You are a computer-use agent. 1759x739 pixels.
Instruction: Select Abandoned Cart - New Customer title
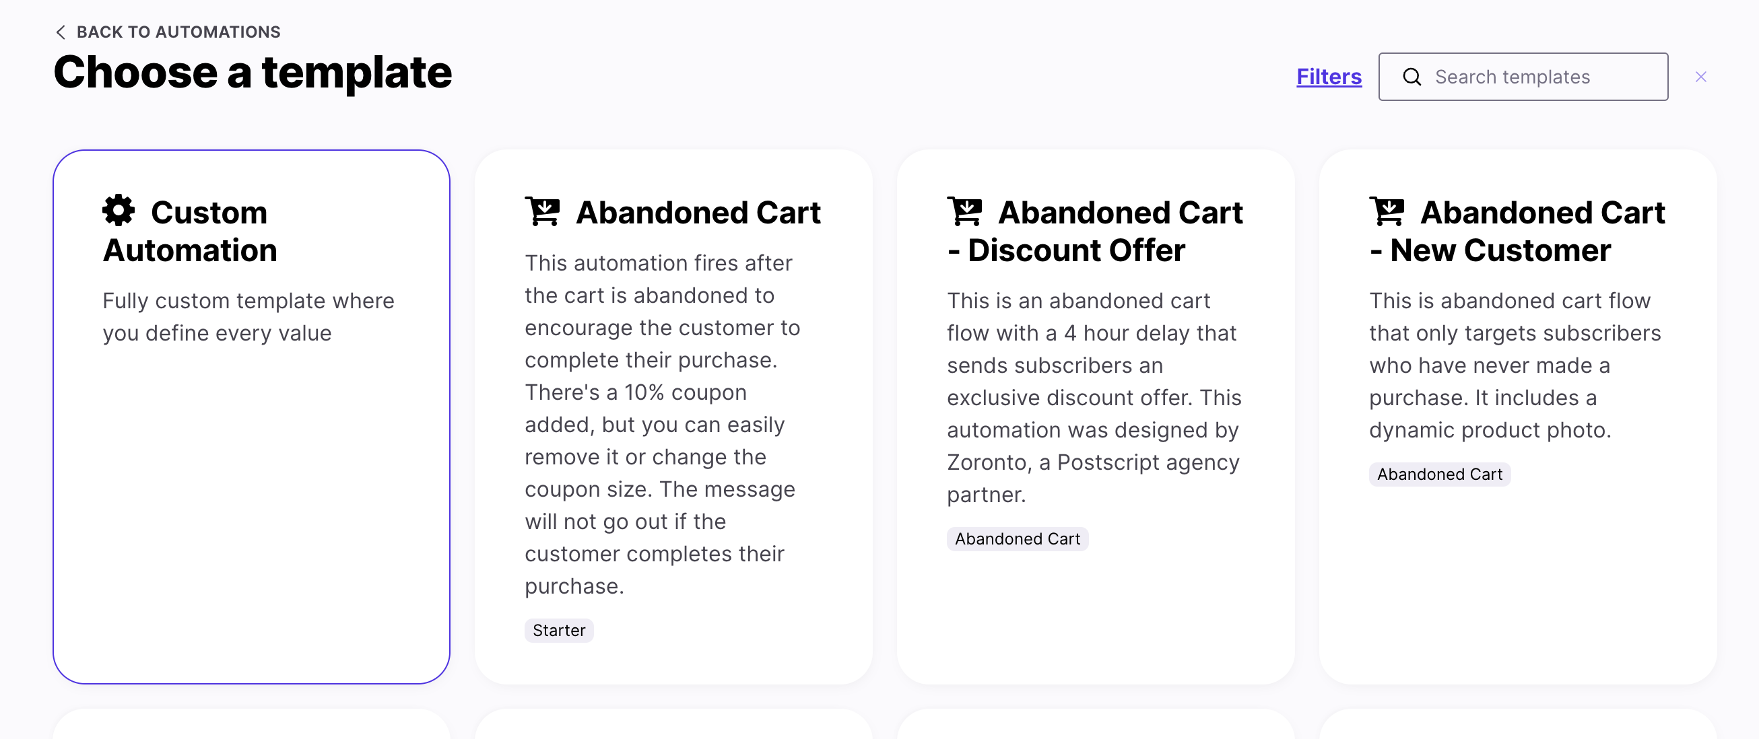click(1516, 232)
